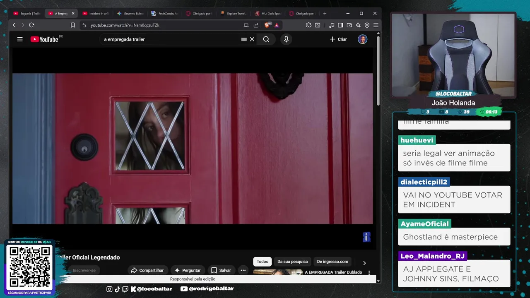Screen dimensions: 530x298
Task: Click the cast/screen icon in address bar
Action: (x=246, y=25)
